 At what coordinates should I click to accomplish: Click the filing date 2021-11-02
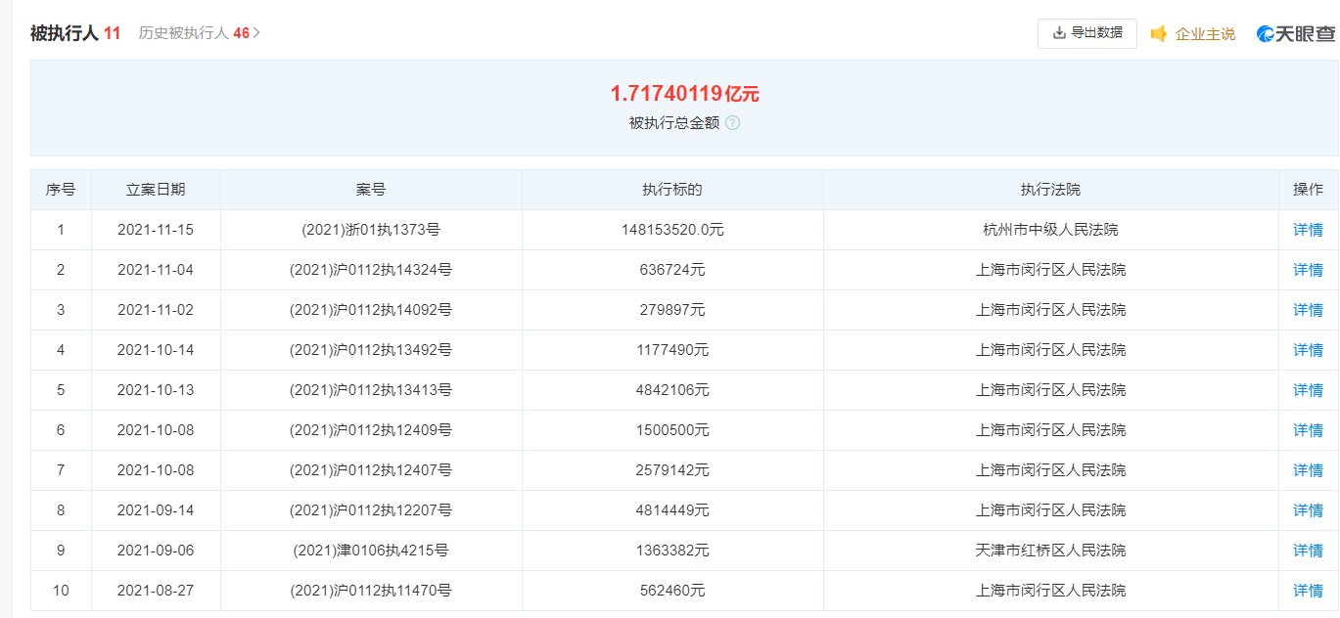pos(156,310)
